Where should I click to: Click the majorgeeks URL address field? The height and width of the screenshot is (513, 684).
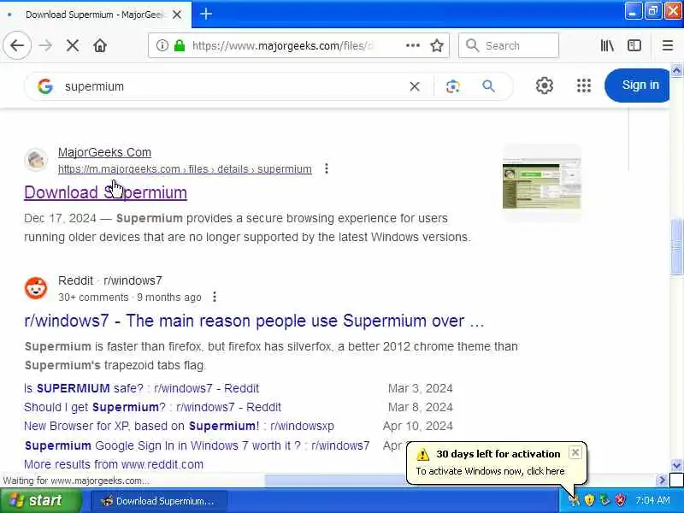(284, 45)
